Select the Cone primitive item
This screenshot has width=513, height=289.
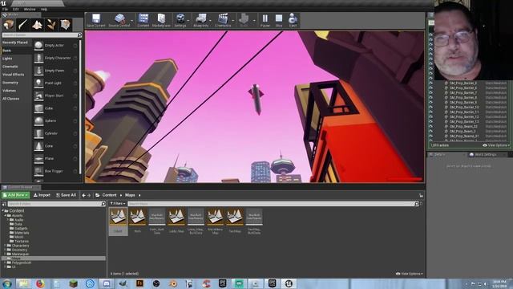click(x=55, y=146)
